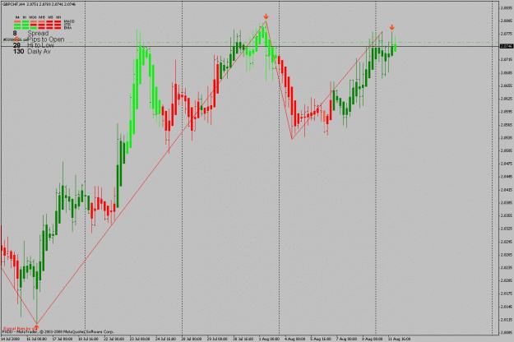
Task: Click the orange down arrow at the highest peak
Action: (x=266, y=16)
